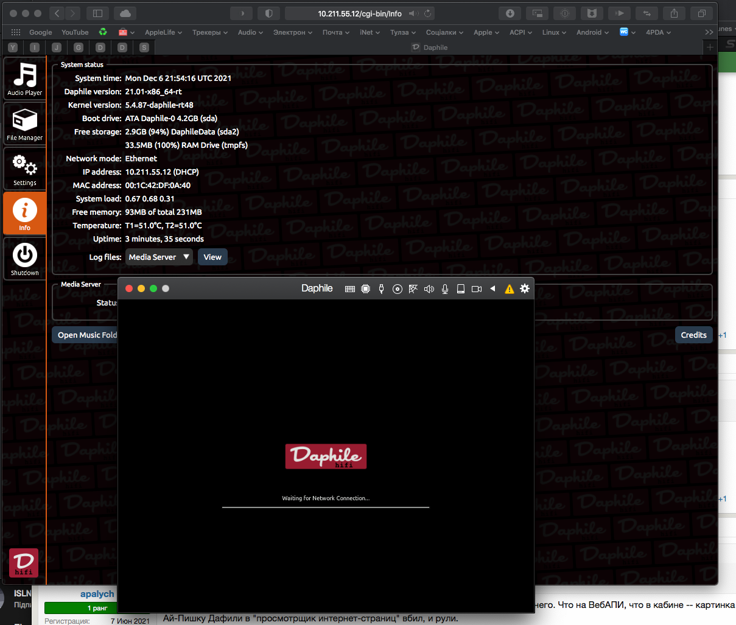Expand the iNet bookmarks folder

[370, 32]
